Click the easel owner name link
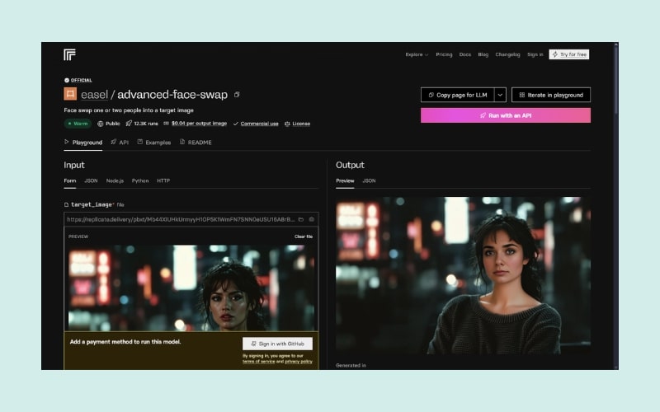Image resolution: width=660 pixels, height=412 pixels. coord(94,95)
